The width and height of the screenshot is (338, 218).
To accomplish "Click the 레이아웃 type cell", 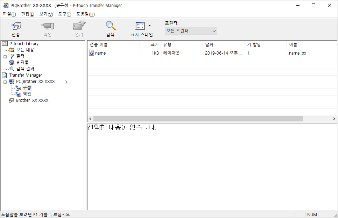I will coord(171,53).
